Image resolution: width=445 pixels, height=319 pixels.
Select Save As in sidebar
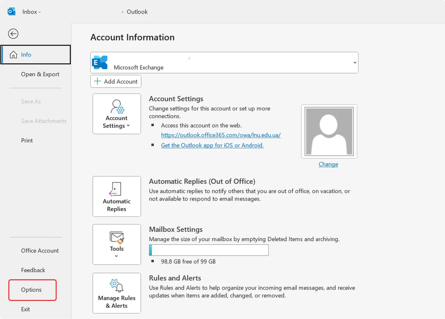click(x=31, y=101)
